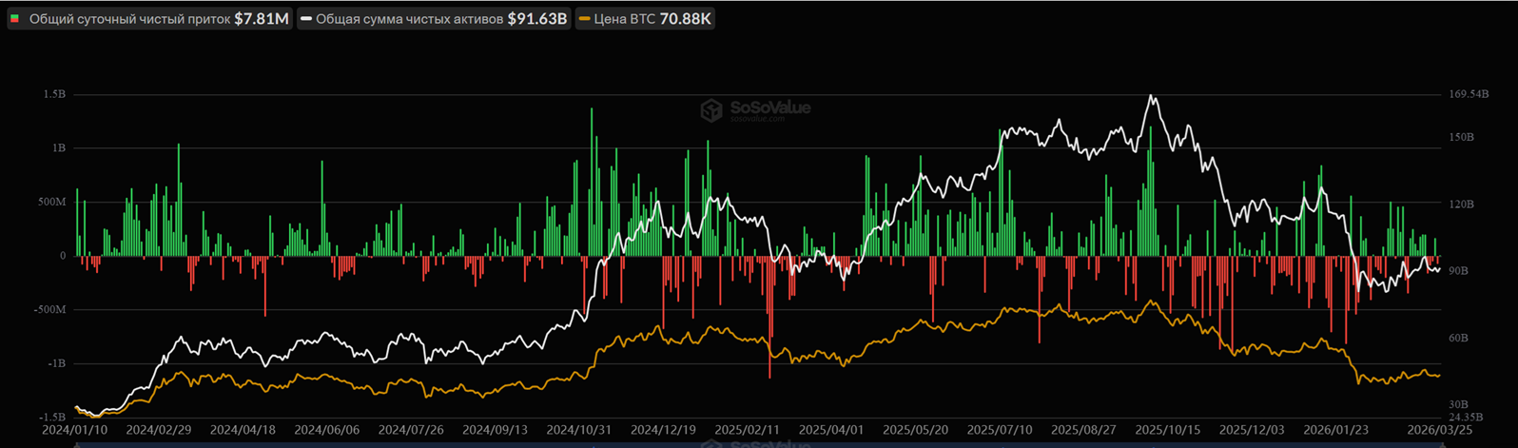Screen dimensions: 1518x448
Task: Click the 2025/07/10 date label
Action: point(1000,430)
